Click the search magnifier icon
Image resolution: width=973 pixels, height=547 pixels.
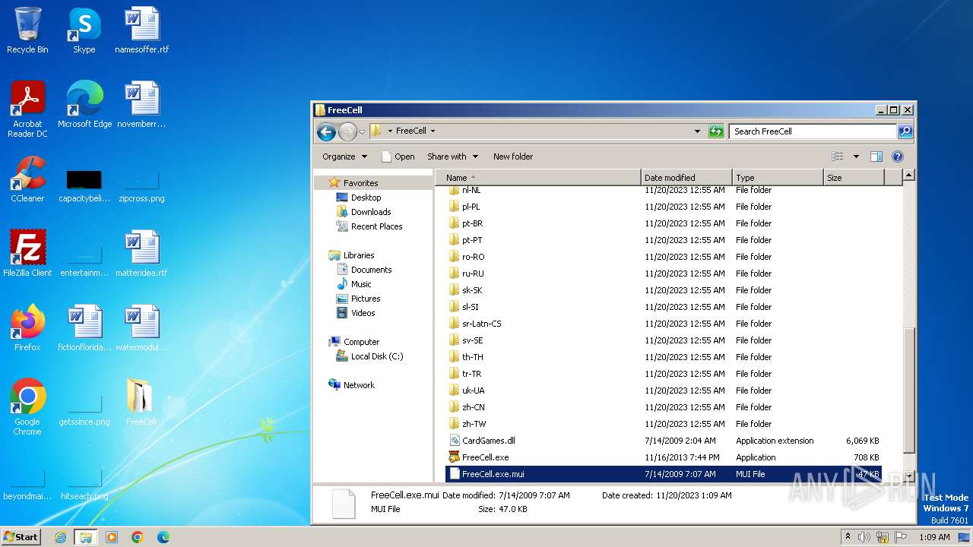905,131
